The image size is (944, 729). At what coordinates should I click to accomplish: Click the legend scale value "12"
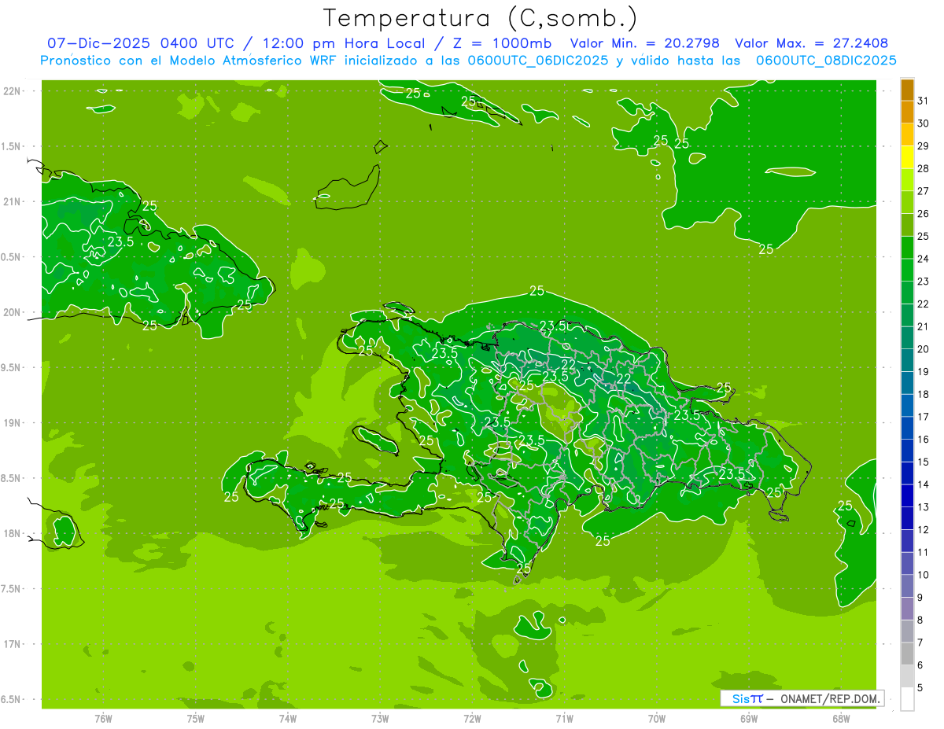924,530
